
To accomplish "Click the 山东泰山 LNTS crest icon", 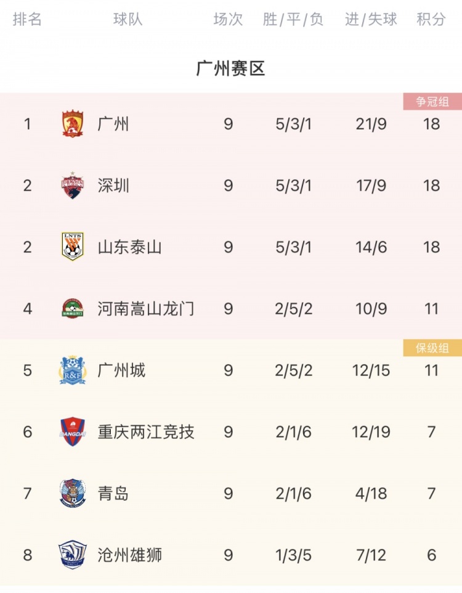I will click(73, 247).
